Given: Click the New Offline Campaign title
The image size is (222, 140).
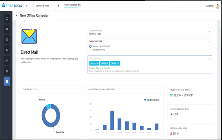Looking at the screenshot, I should coord(34,16).
